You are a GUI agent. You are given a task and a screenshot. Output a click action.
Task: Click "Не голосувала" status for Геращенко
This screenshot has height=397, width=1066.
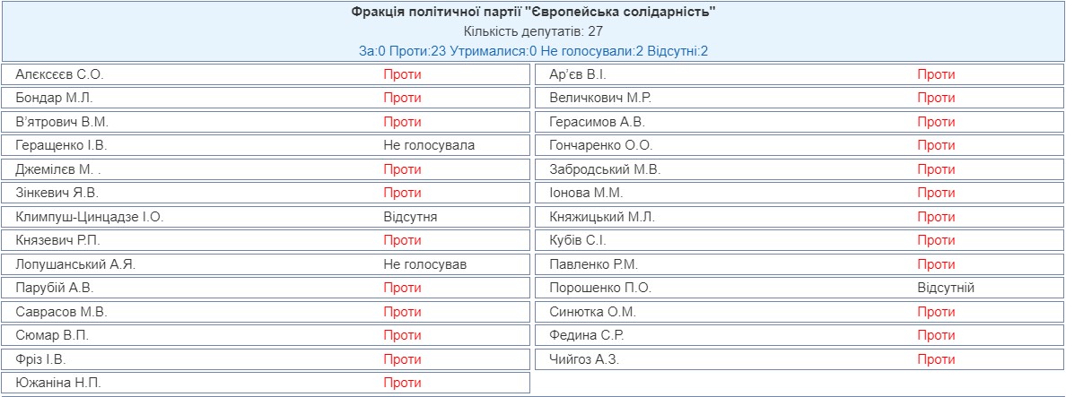pyautogui.click(x=429, y=145)
